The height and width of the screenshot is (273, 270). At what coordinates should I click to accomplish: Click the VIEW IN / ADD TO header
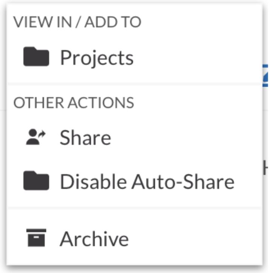coord(77,22)
